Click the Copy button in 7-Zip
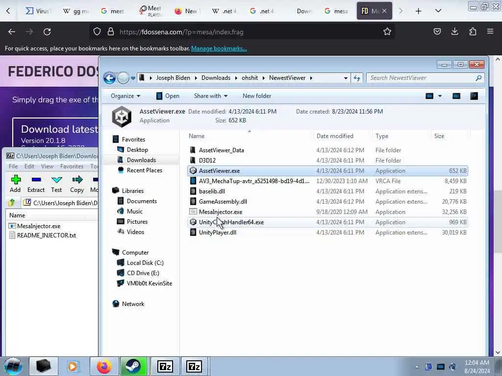Viewport: 502px width, 376px height. pos(77,184)
